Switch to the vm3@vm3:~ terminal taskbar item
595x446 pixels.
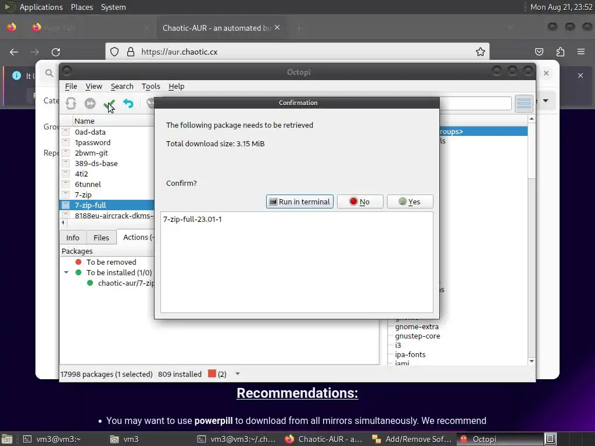[53, 439]
